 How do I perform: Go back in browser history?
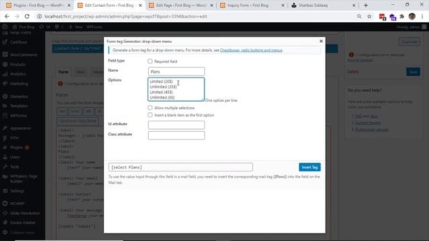pos(7,16)
